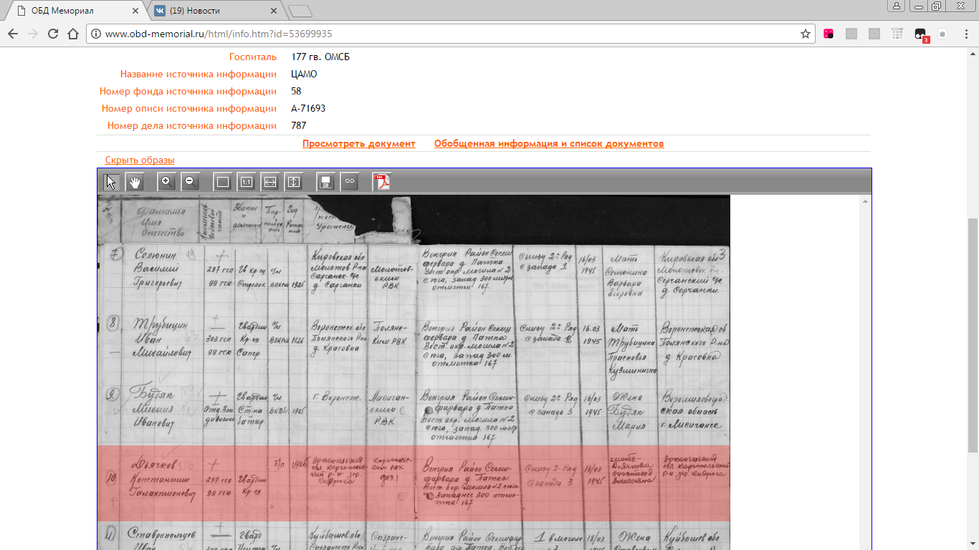The image size is (979, 550).
Task: Export the document as PDF
Action: coord(382,182)
